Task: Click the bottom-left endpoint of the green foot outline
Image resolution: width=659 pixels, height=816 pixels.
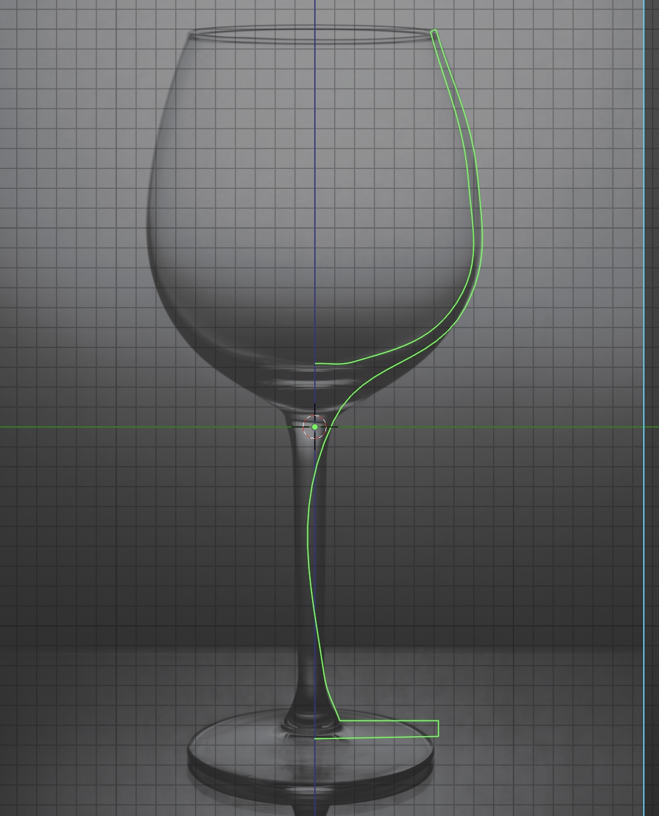Action: tap(316, 738)
